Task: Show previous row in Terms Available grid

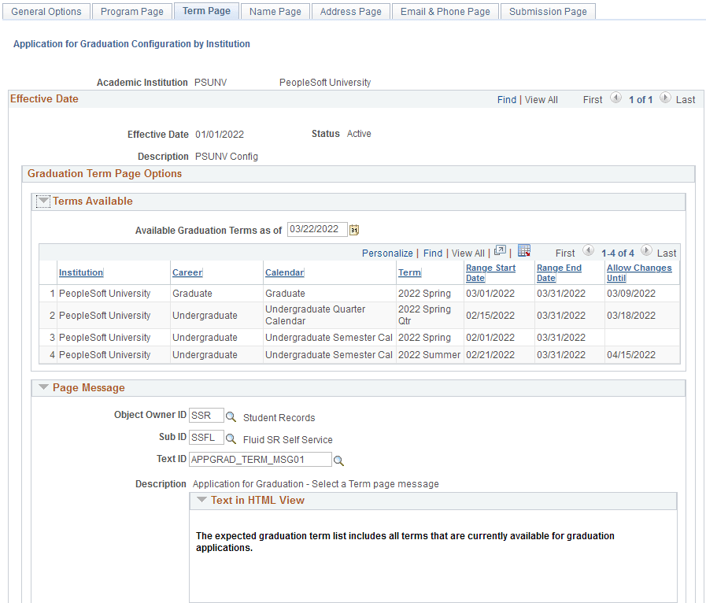Action: 588,250
